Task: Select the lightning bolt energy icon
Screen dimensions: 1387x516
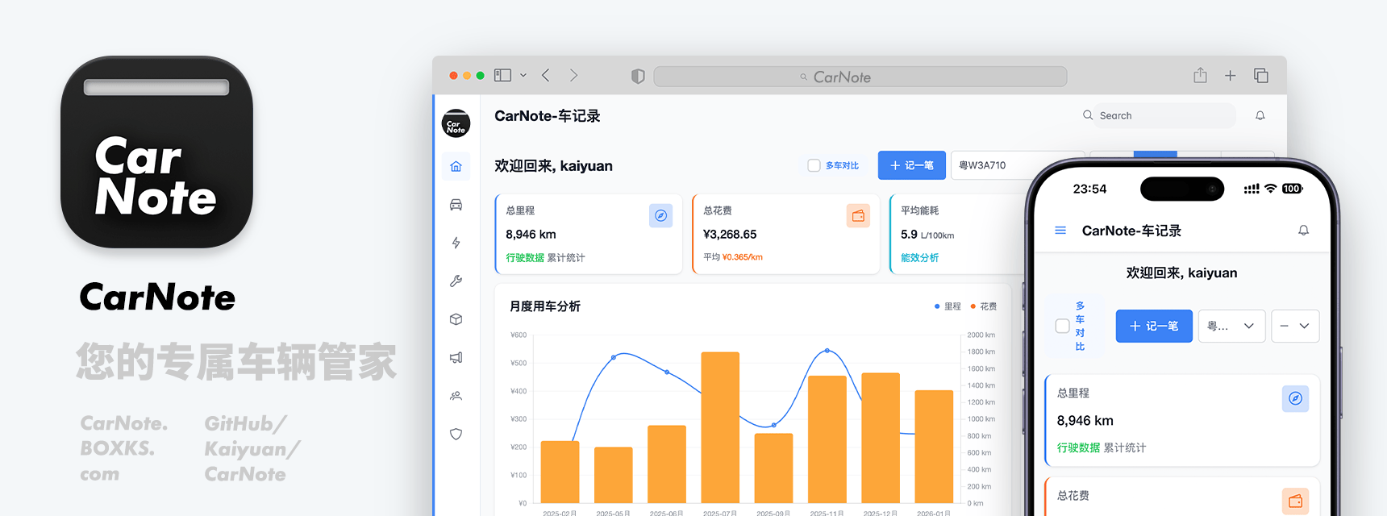Action: tap(456, 243)
